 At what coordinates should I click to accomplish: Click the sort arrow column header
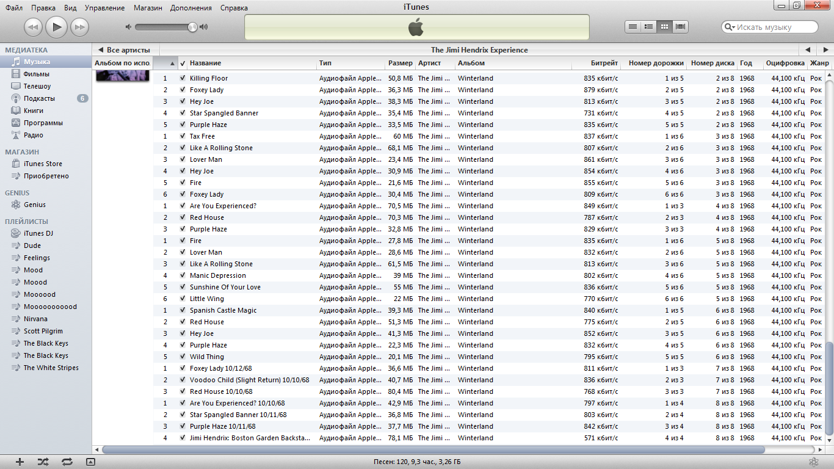[x=165, y=63]
